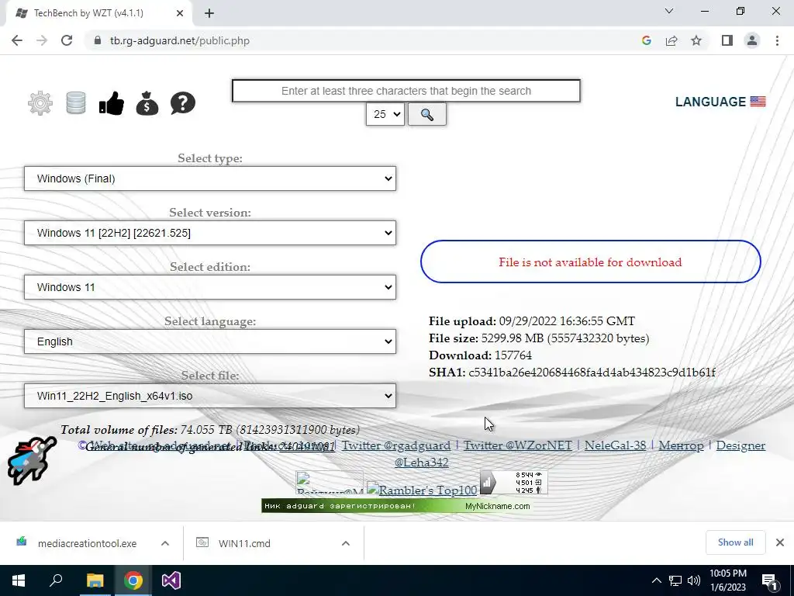Open the Select file dropdown
Viewport: 794px width, 596px height.
210,395
